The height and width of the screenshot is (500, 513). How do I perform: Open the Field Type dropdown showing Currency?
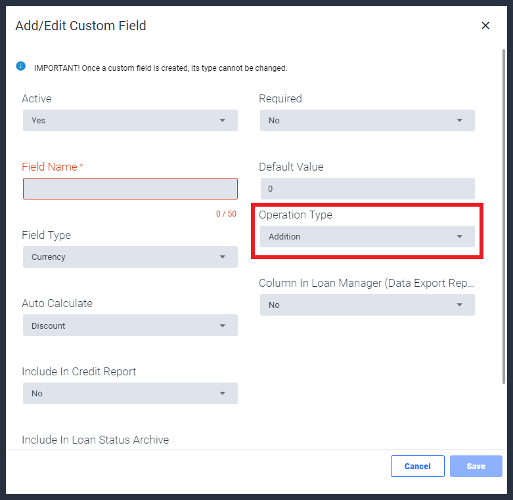pos(130,257)
